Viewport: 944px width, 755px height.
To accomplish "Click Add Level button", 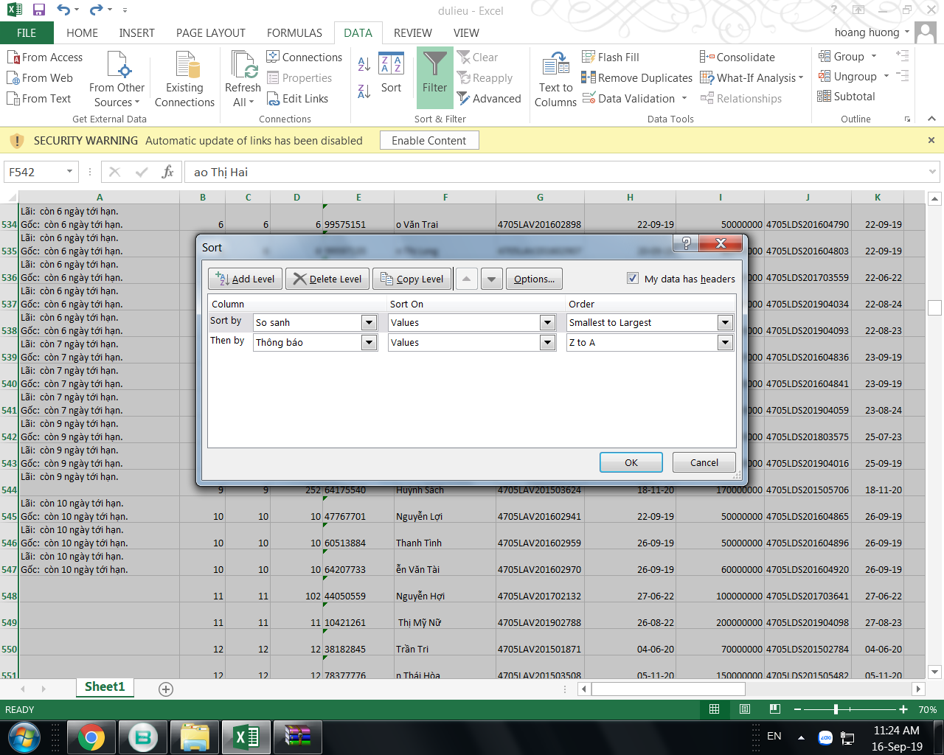I will coord(246,279).
